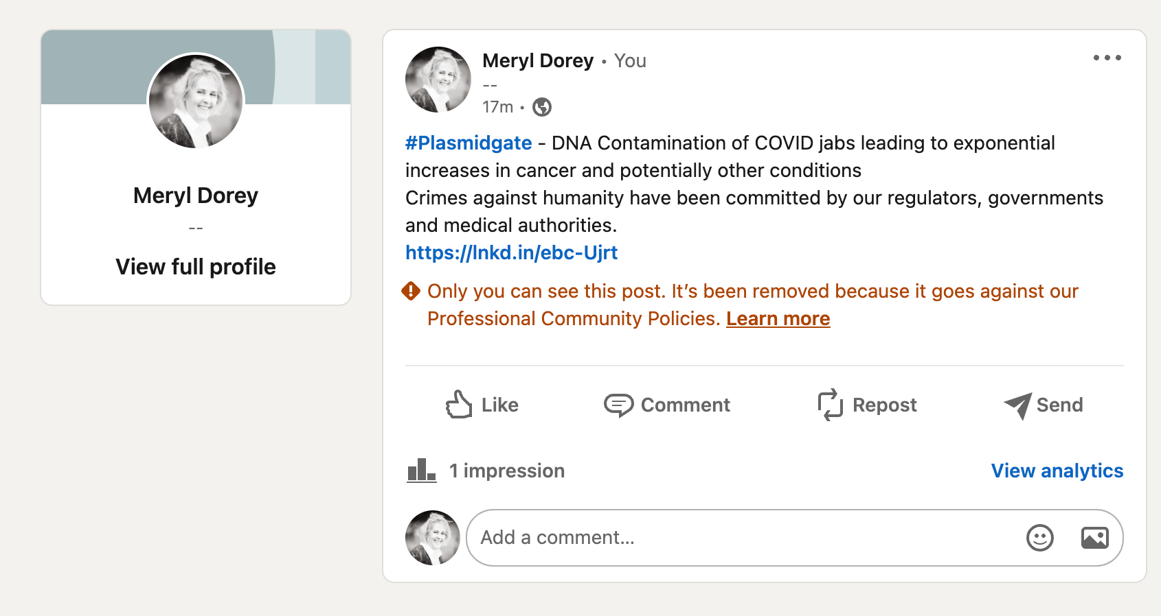Click in the Add a comment field
The height and width of the screenshot is (616, 1161).
coord(742,538)
